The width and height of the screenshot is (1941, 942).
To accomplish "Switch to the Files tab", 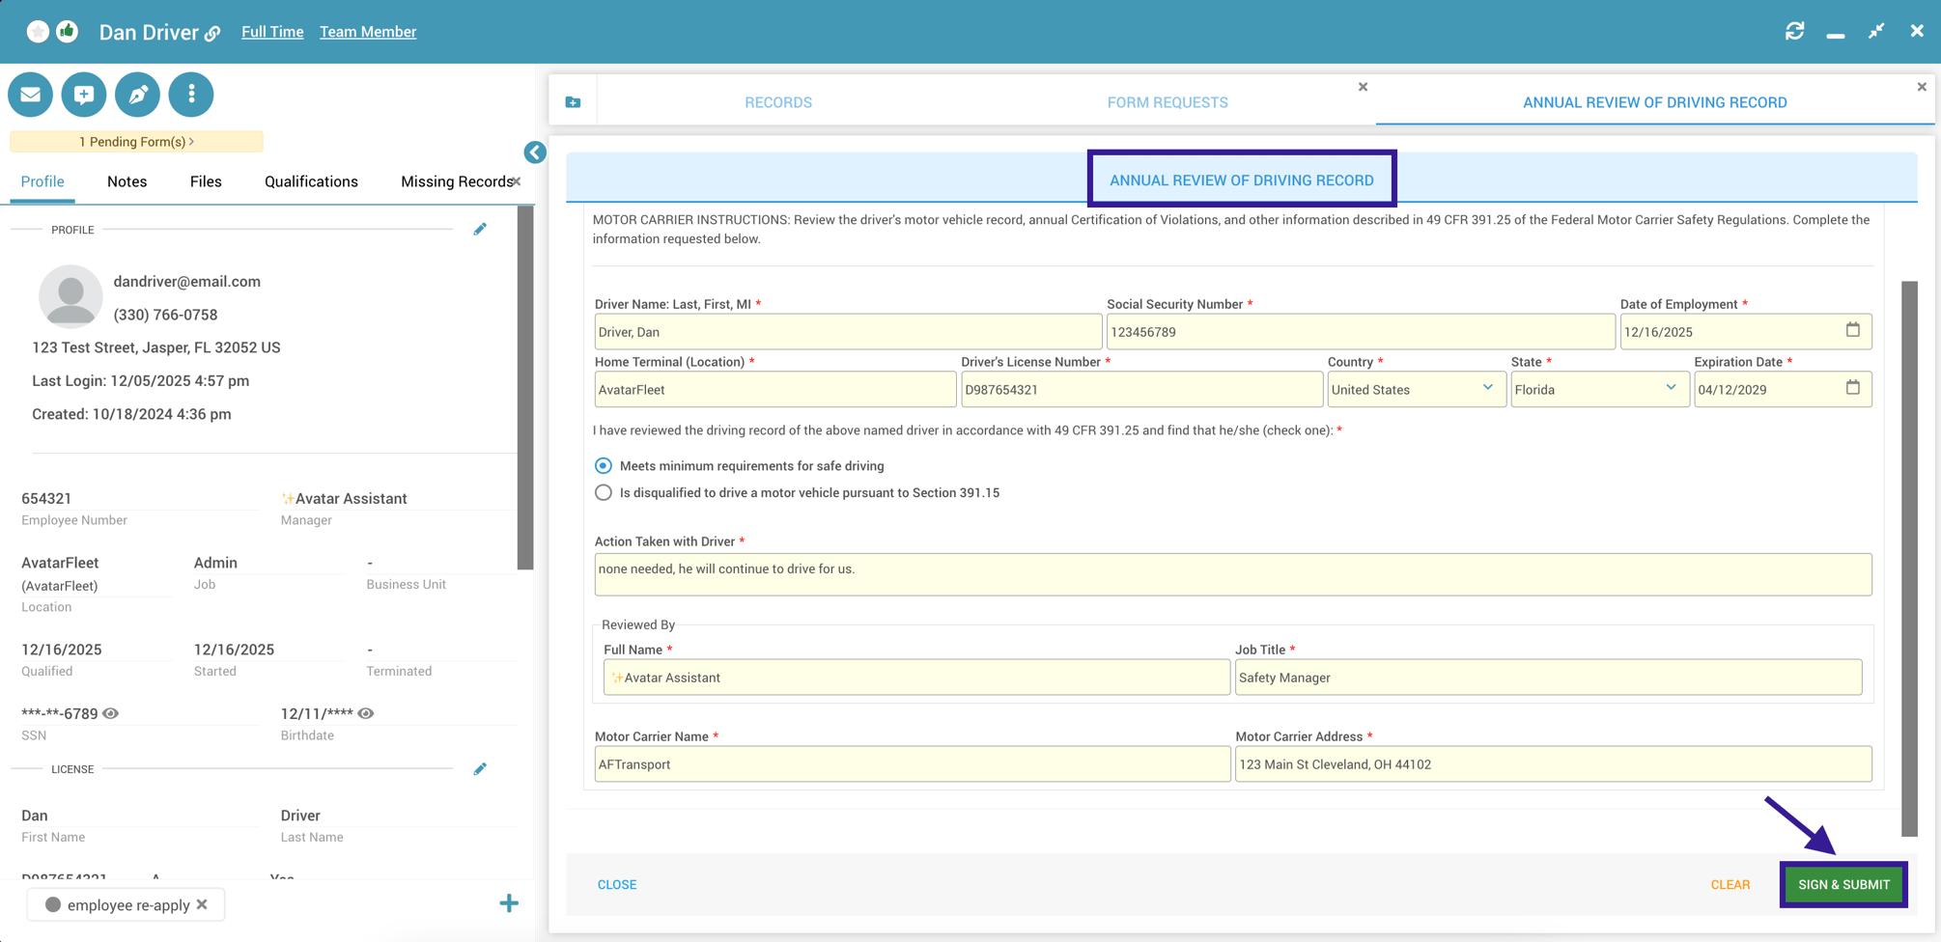I will click(206, 181).
